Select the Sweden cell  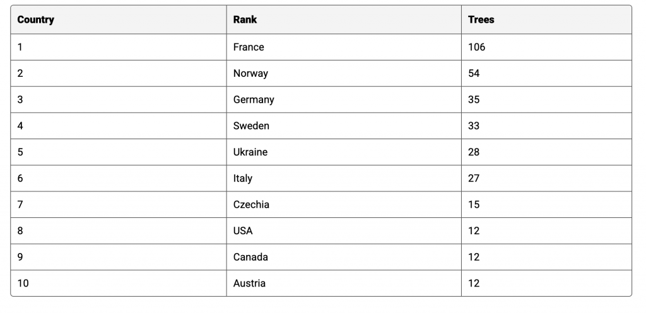click(251, 126)
